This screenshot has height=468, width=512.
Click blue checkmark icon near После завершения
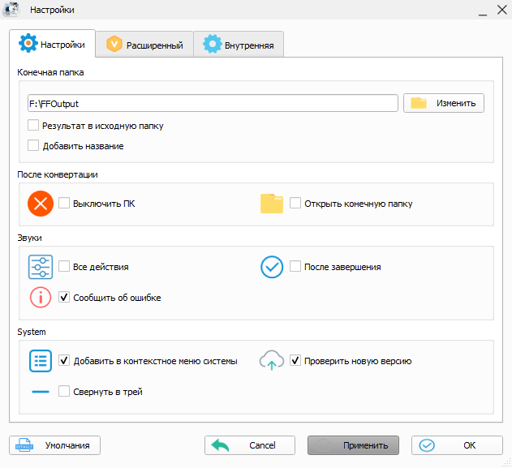(x=272, y=267)
